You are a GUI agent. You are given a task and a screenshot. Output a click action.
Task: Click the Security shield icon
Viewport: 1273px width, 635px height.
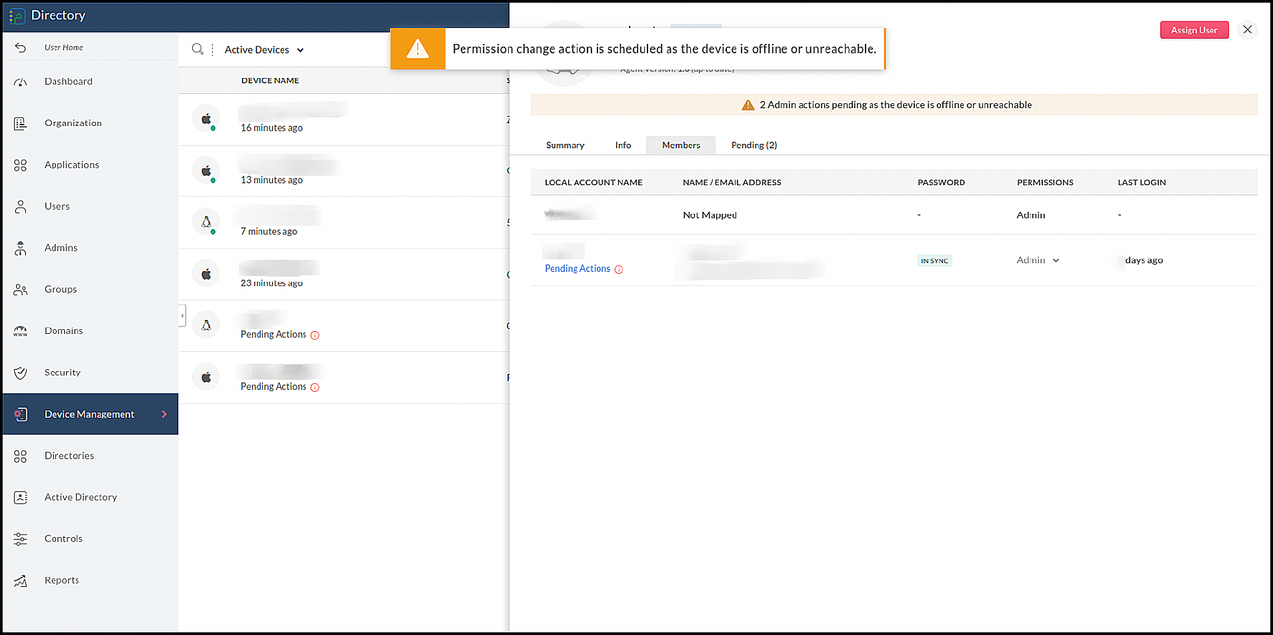21,372
